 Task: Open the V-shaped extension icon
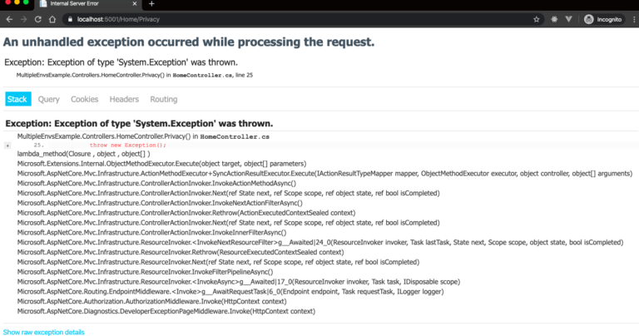click(x=568, y=19)
